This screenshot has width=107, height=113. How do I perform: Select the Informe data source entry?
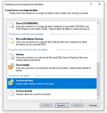(52, 57)
